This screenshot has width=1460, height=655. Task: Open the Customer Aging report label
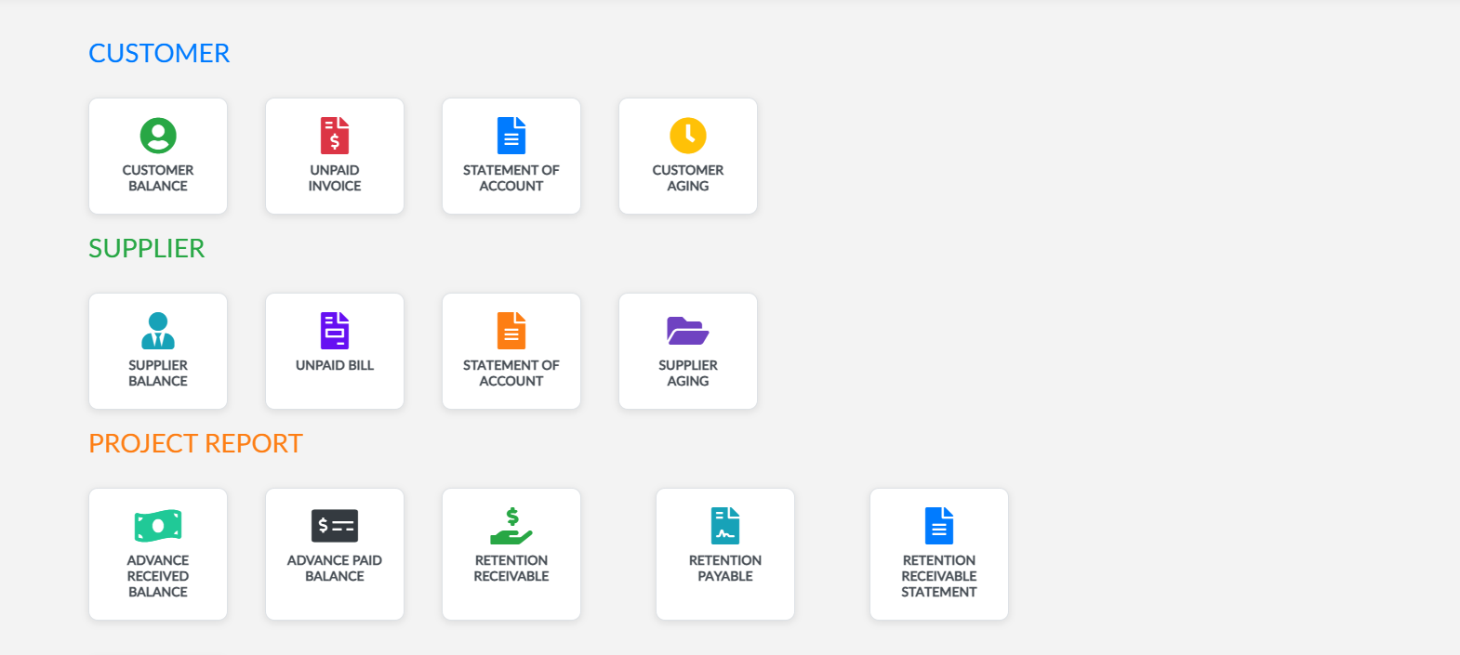688,178
